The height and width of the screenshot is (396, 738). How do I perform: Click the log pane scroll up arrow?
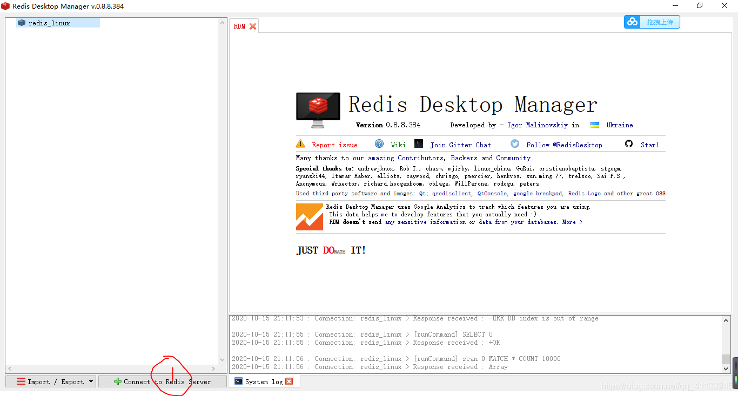(x=726, y=320)
